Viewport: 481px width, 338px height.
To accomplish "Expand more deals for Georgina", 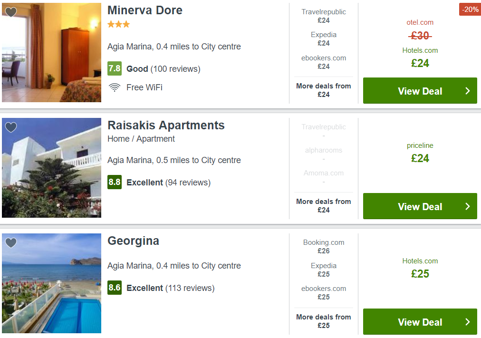I will (324, 321).
